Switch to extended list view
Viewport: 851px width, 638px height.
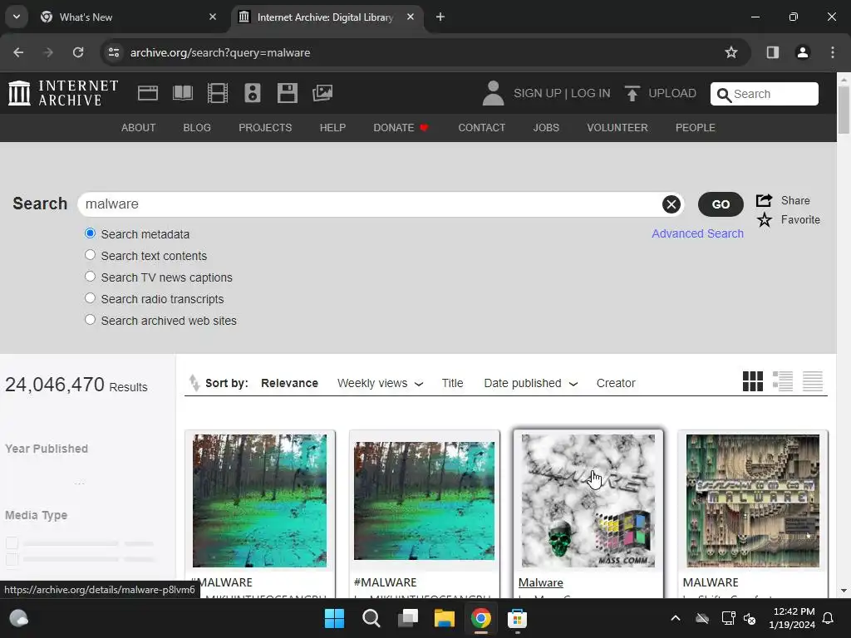pyautogui.click(x=783, y=381)
